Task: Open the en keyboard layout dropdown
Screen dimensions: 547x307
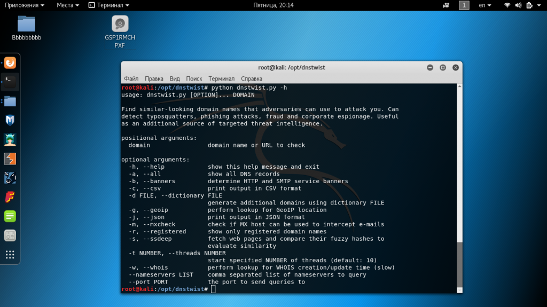Action: (x=485, y=5)
